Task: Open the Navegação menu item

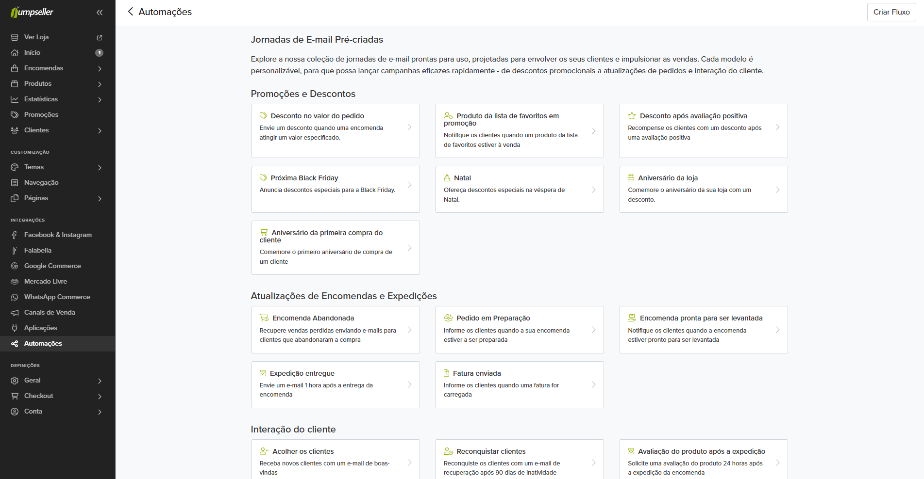Action: point(41,183)
